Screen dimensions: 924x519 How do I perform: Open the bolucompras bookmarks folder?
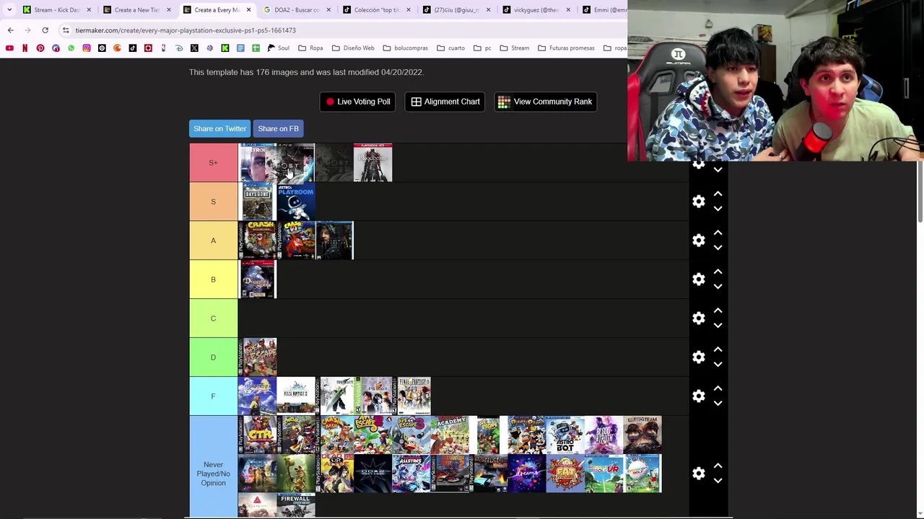tap(405, 48)
